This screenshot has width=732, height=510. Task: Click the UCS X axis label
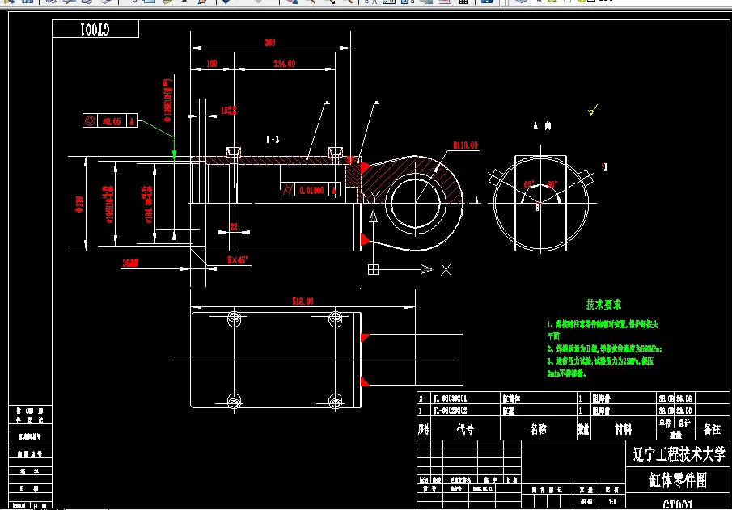[446, 270]
